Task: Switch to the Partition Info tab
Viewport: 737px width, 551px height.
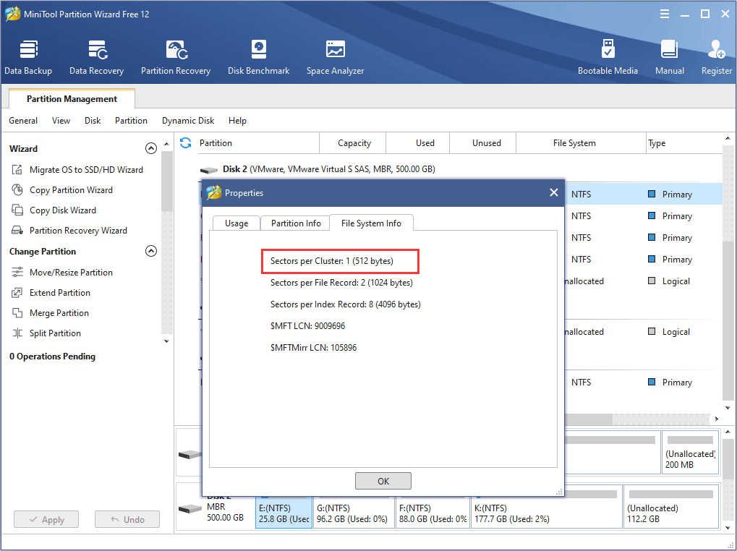Action: (296, 223)
